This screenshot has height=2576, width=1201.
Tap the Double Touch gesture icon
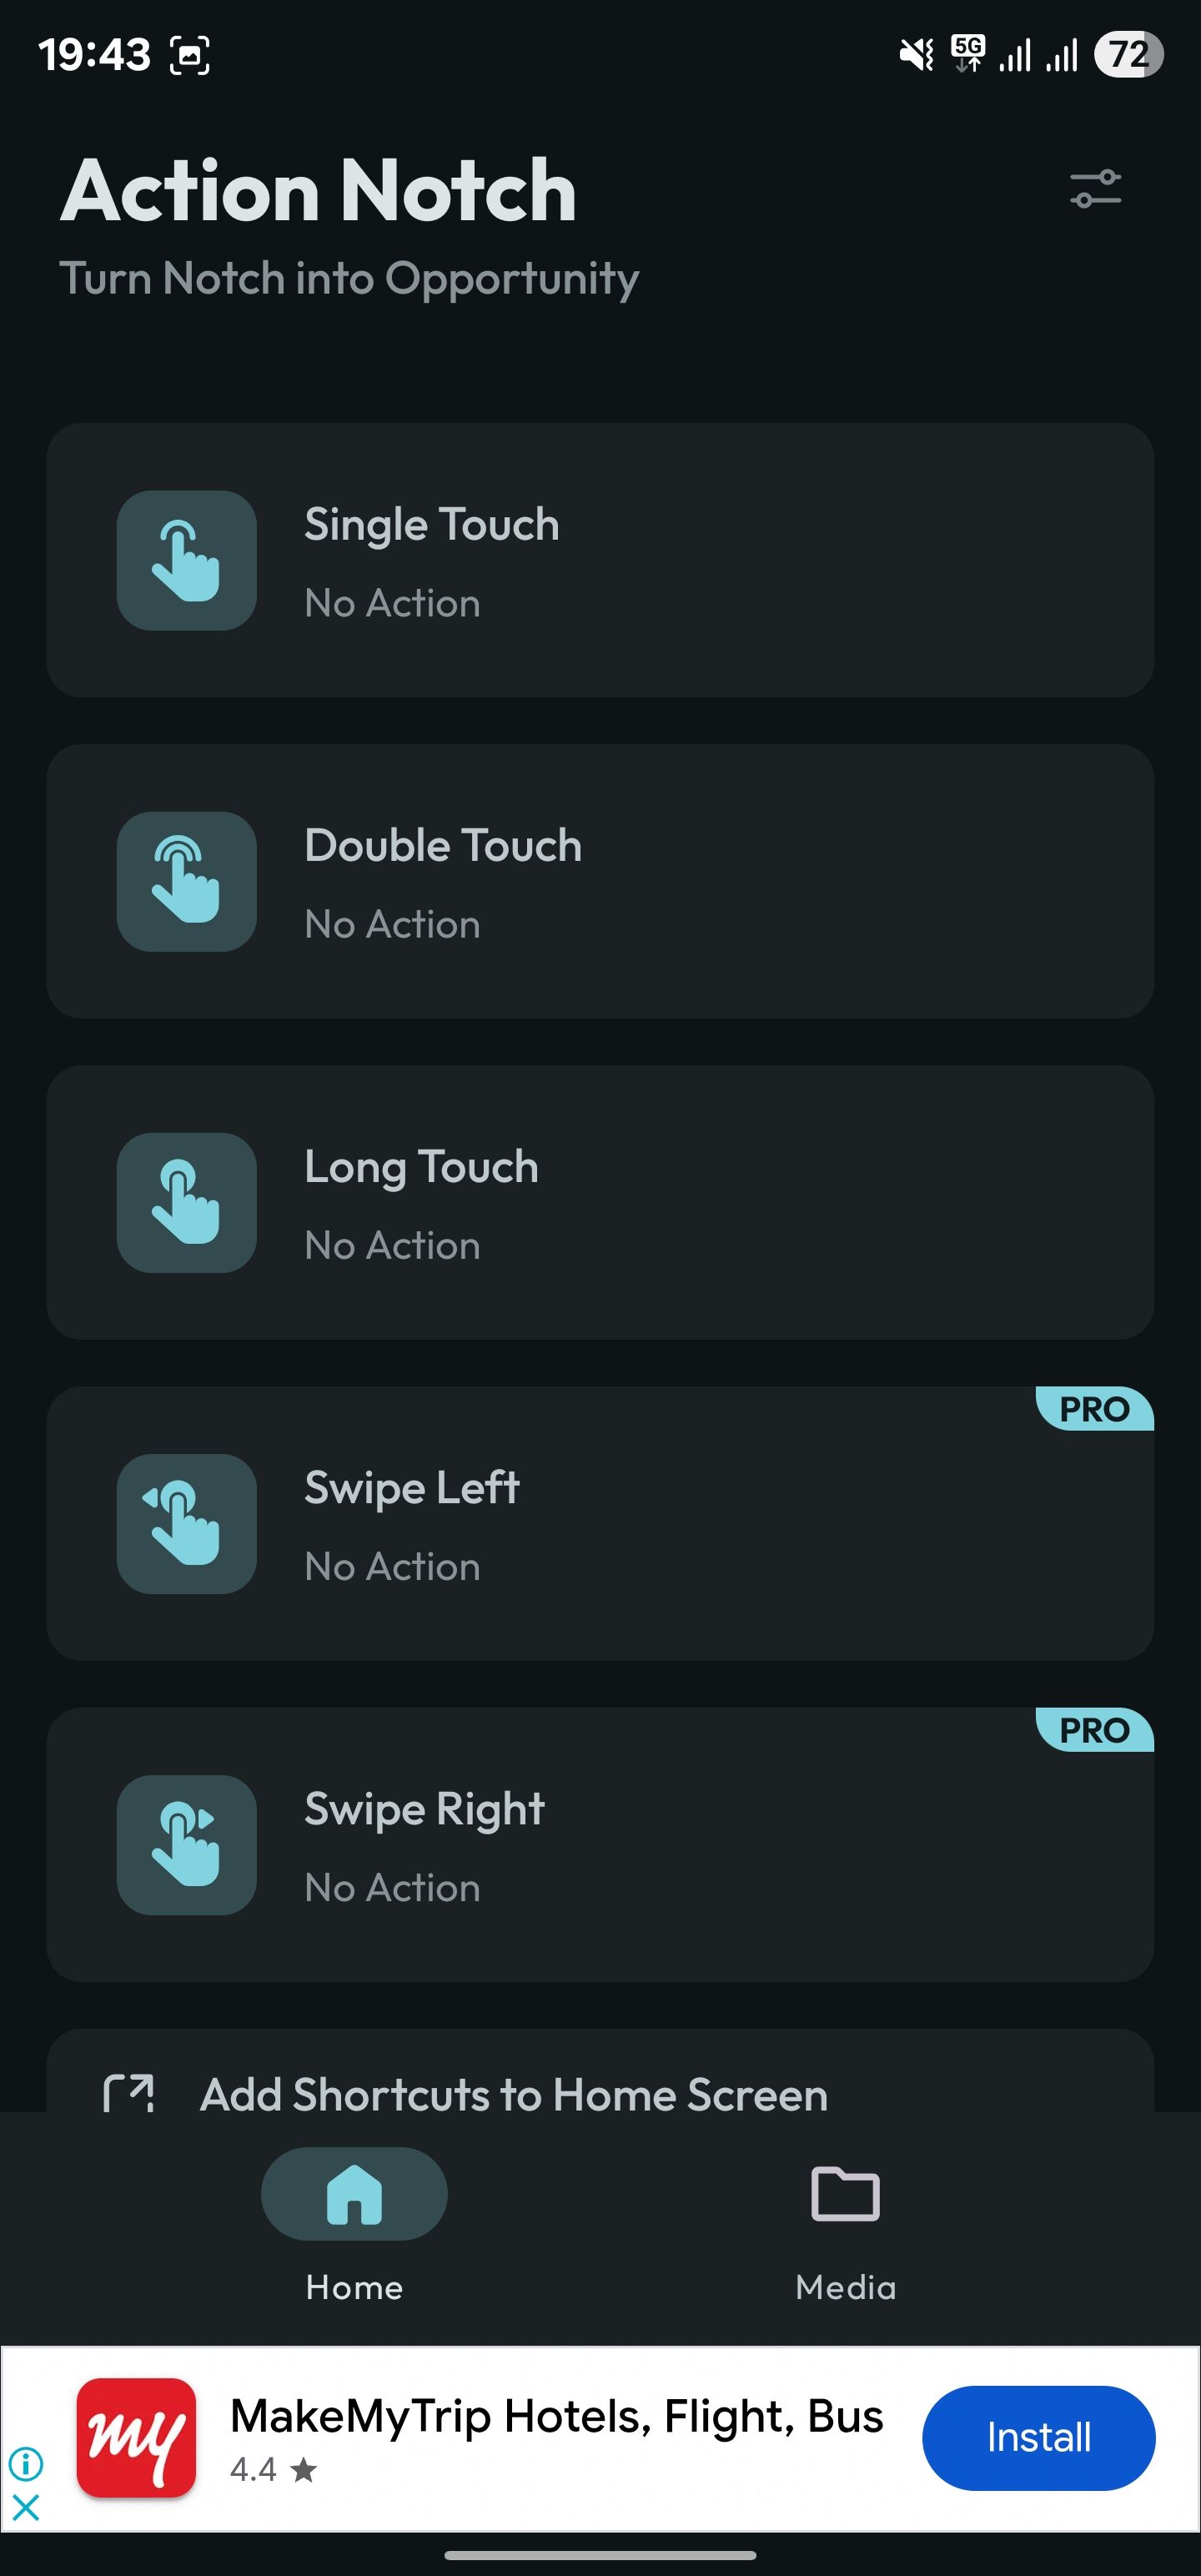click(x=186, y=881)
